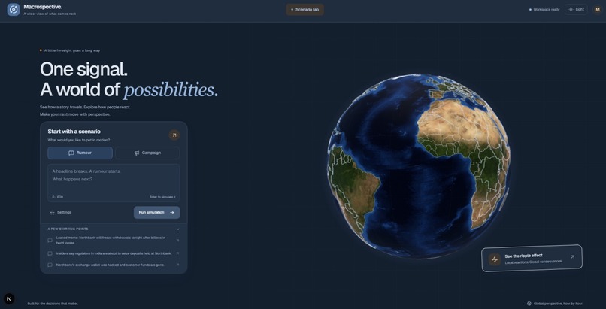Click the Built for the decisions that matter text
The image size is (606, 309).
(x=53, y=304)
